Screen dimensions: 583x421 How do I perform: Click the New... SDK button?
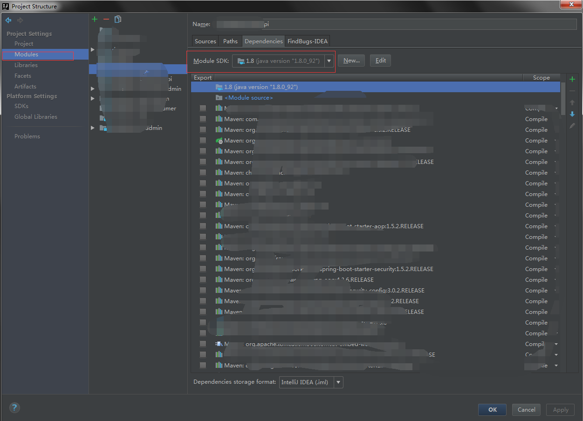click(x=352, y=61)
